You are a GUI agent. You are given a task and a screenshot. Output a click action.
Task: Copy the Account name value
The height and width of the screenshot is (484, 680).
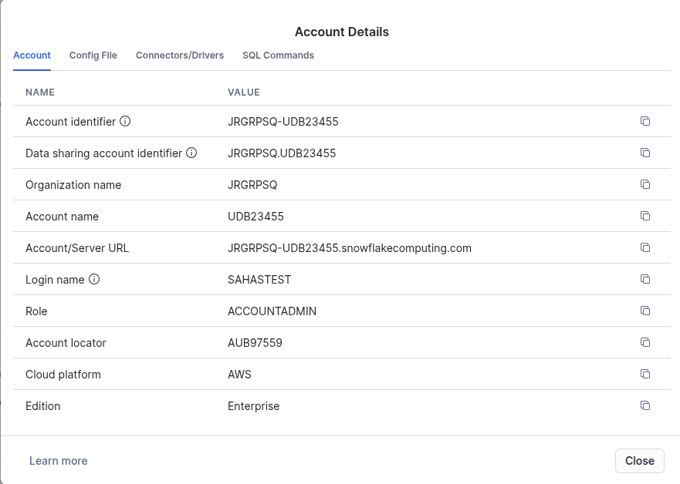[x=645, y=216]
